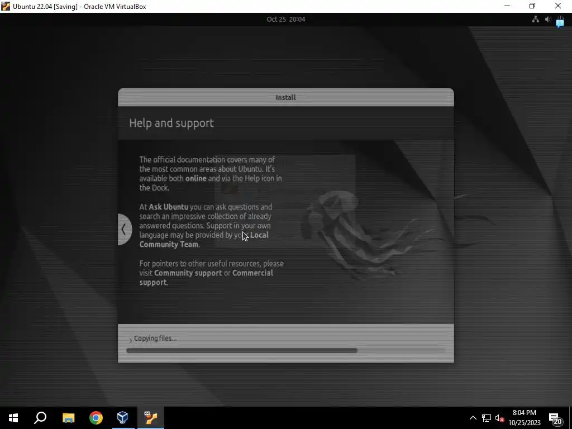The width and height of the screenshot is (572, 429).
Task: Click the 'Help and support' heading
Action: [x=171, y=123]
